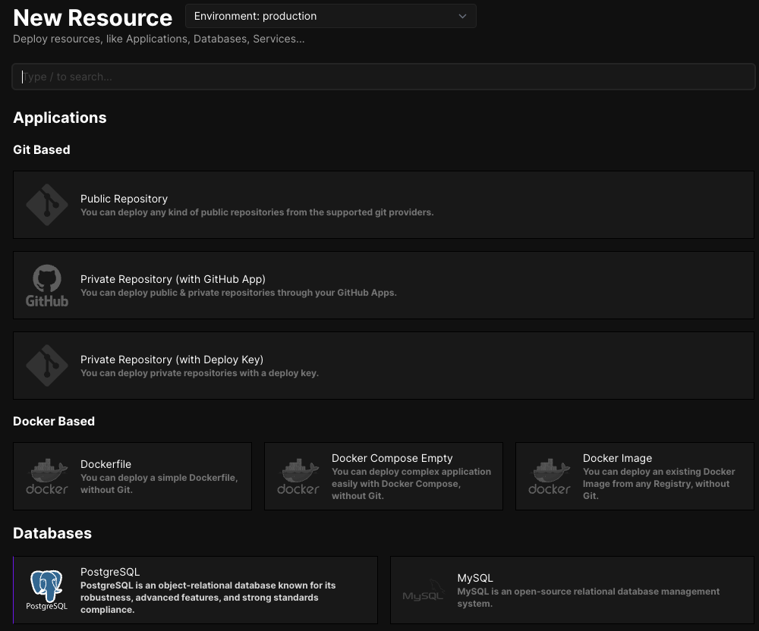Select the Public Repository option
Viewport: 759px width, 631px height.
tap(383, 204)
